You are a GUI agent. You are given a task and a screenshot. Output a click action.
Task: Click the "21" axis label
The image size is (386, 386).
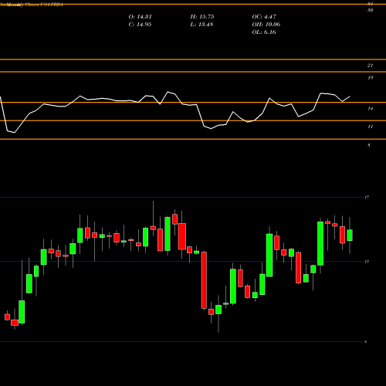(x=370, y=66)
